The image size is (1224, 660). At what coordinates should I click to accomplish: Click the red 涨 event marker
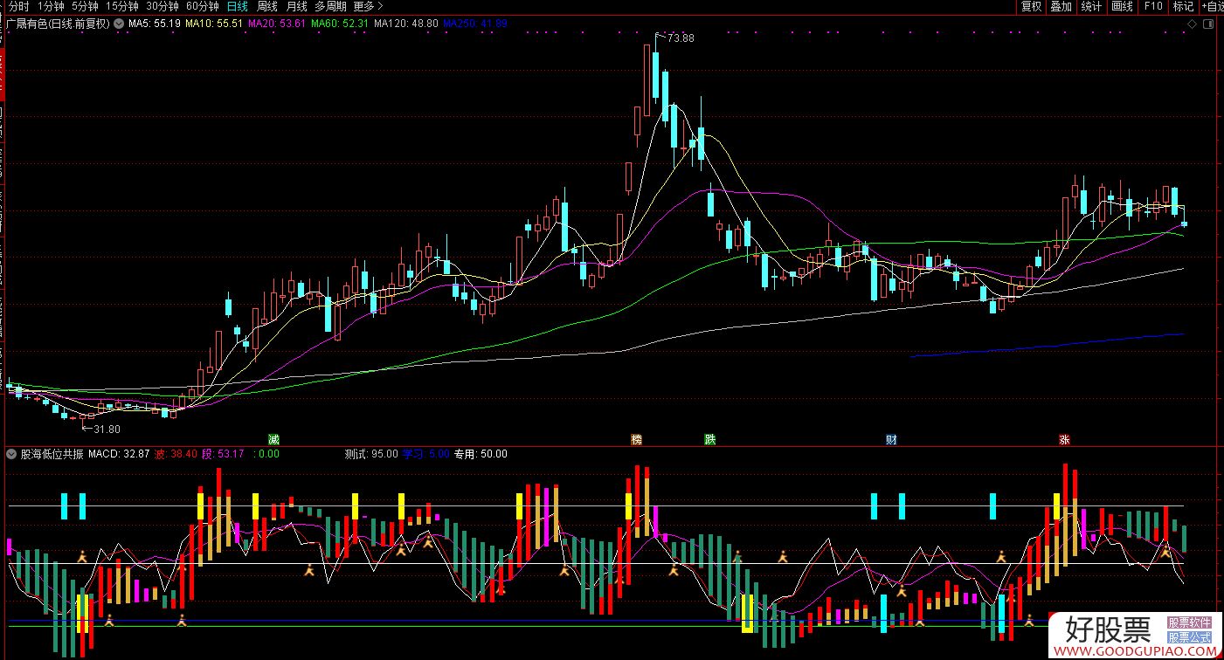click(1064, 439)
